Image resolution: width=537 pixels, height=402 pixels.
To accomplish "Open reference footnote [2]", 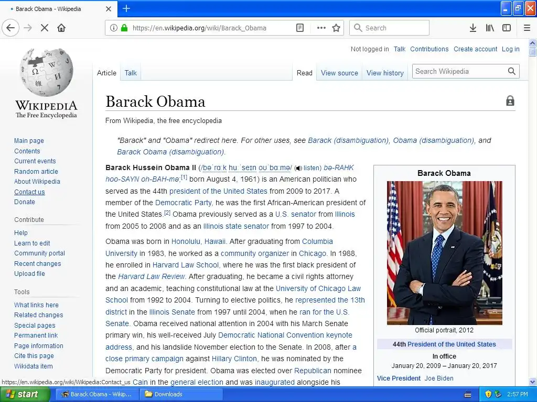I will click(x=167, y=213).
